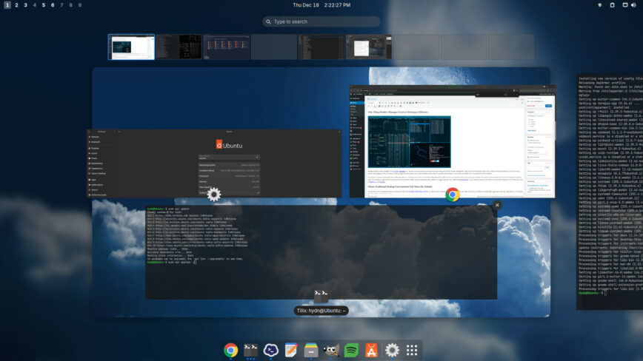The width and height of the screenshot is (643, 361).
Task: Launch Google Chrome from the dock
Action: coord(231,350)
